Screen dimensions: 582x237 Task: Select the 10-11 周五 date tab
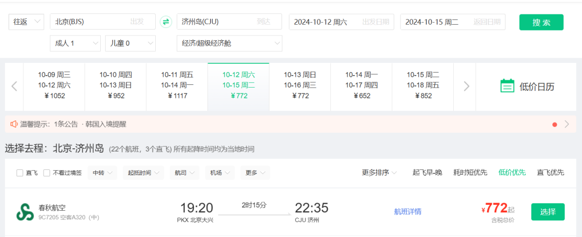tap(177, 87)
